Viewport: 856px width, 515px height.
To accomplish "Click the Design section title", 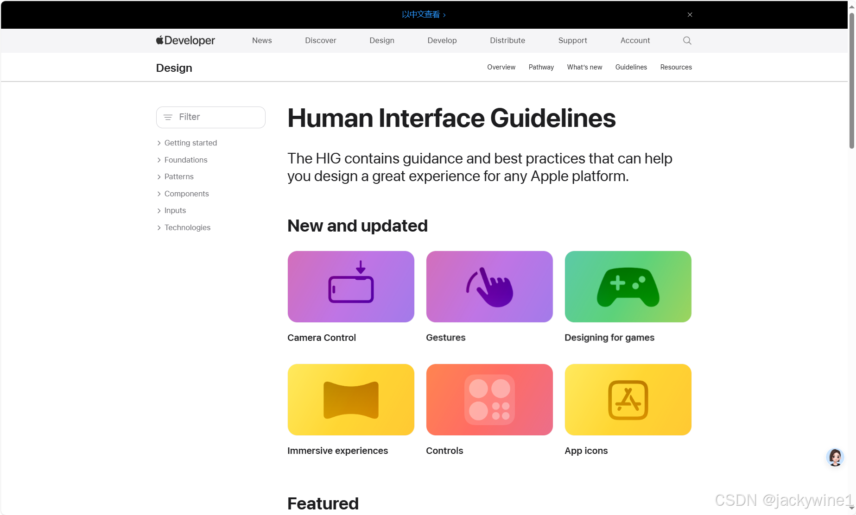I will click(x=174, y=68).
